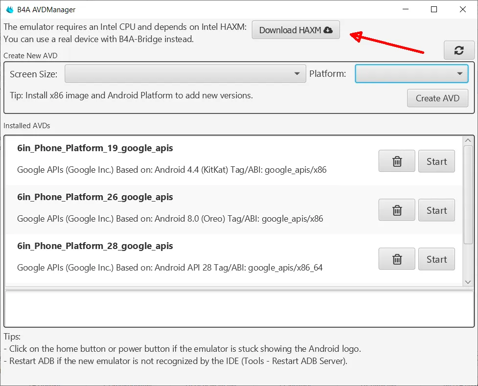Start the 6in_Phone_Platform_19_google_apis emulator
Screen dimensions: 478x386
[436, 161]
